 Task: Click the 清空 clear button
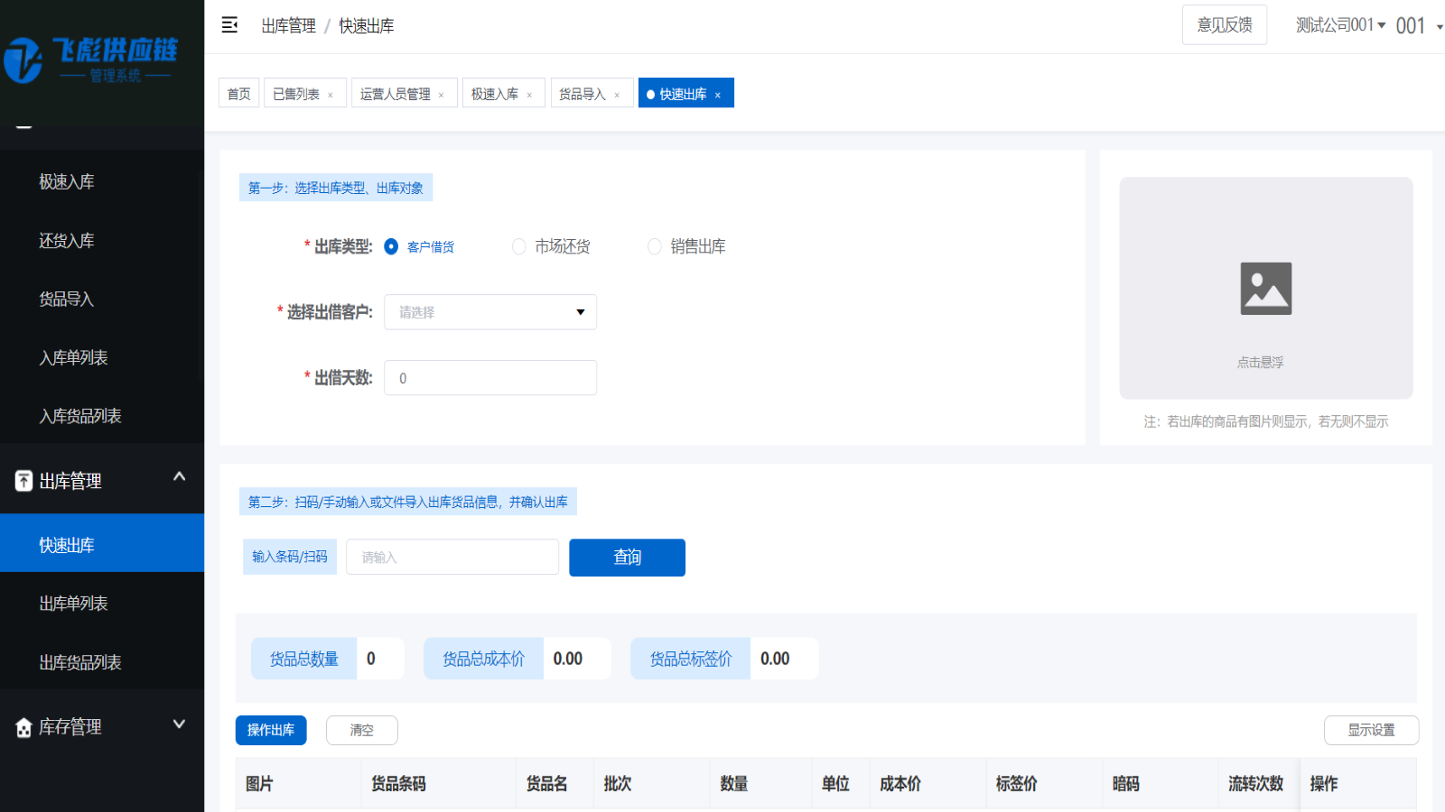point(361,730)
